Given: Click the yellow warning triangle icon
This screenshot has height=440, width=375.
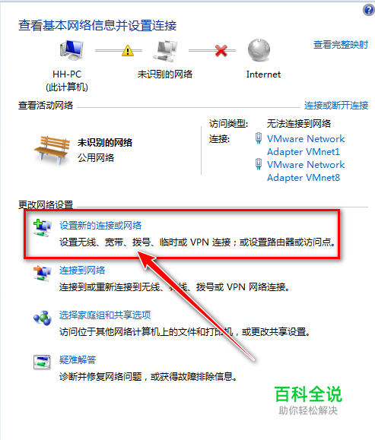Looking at the screenshot, I should coord(128,50).
